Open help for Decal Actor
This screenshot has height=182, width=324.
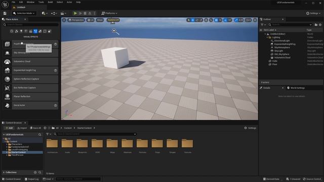click(55, 106)
